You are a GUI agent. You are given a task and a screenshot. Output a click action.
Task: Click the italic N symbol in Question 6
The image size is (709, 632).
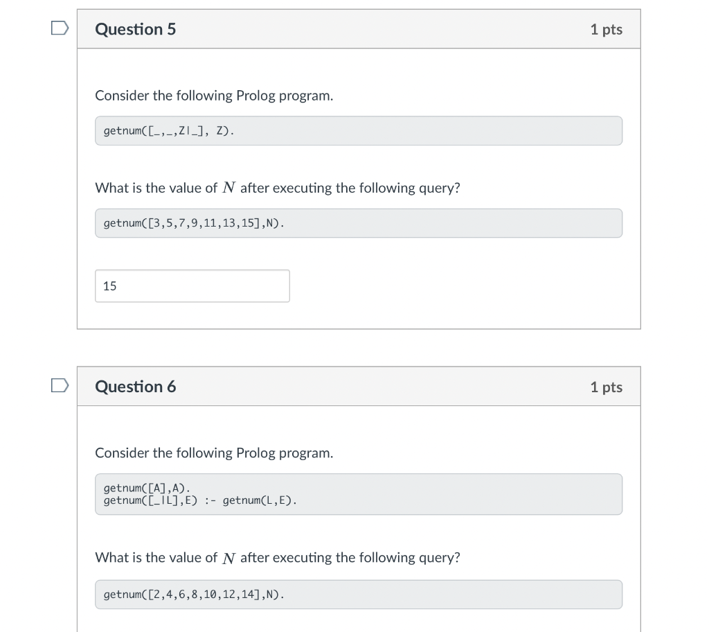click(x=228, y=557)
